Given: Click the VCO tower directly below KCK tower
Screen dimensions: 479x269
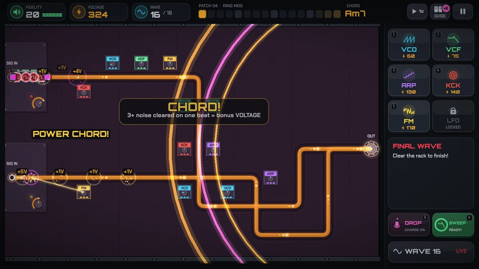Looking at the screenshot, I should (184, 192).
